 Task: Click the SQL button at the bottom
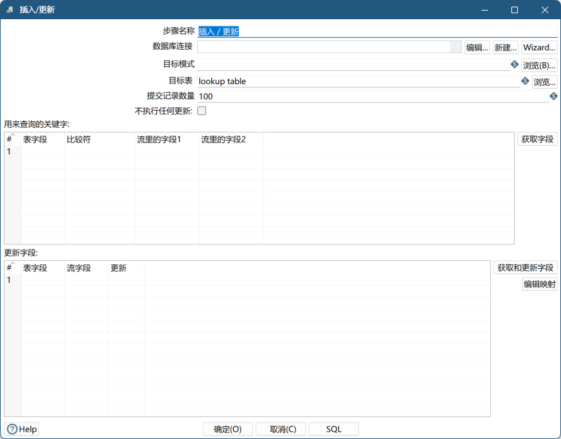click(x=334, y=429)
